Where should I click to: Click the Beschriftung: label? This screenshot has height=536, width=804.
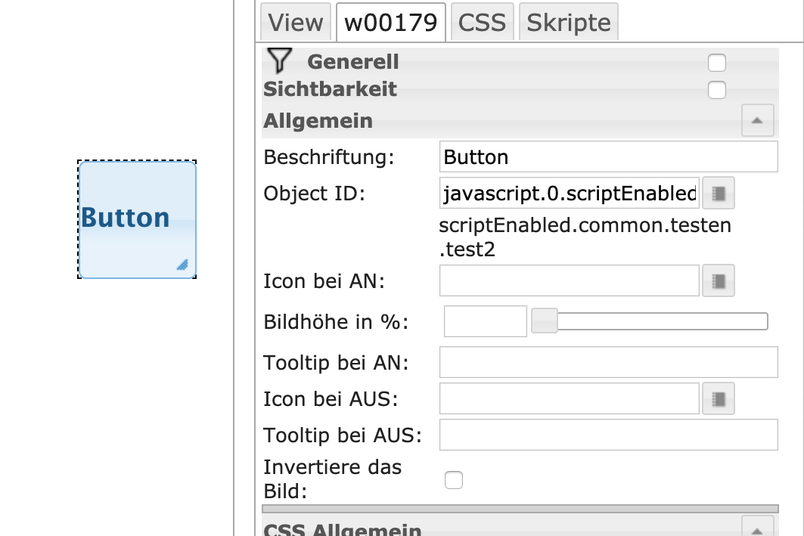tap(329, 157)
